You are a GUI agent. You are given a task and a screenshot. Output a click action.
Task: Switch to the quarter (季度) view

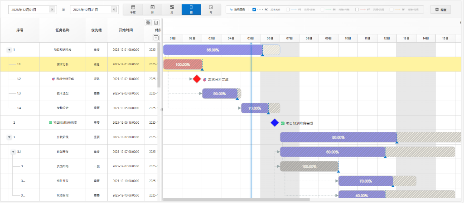tap(133, 9)
